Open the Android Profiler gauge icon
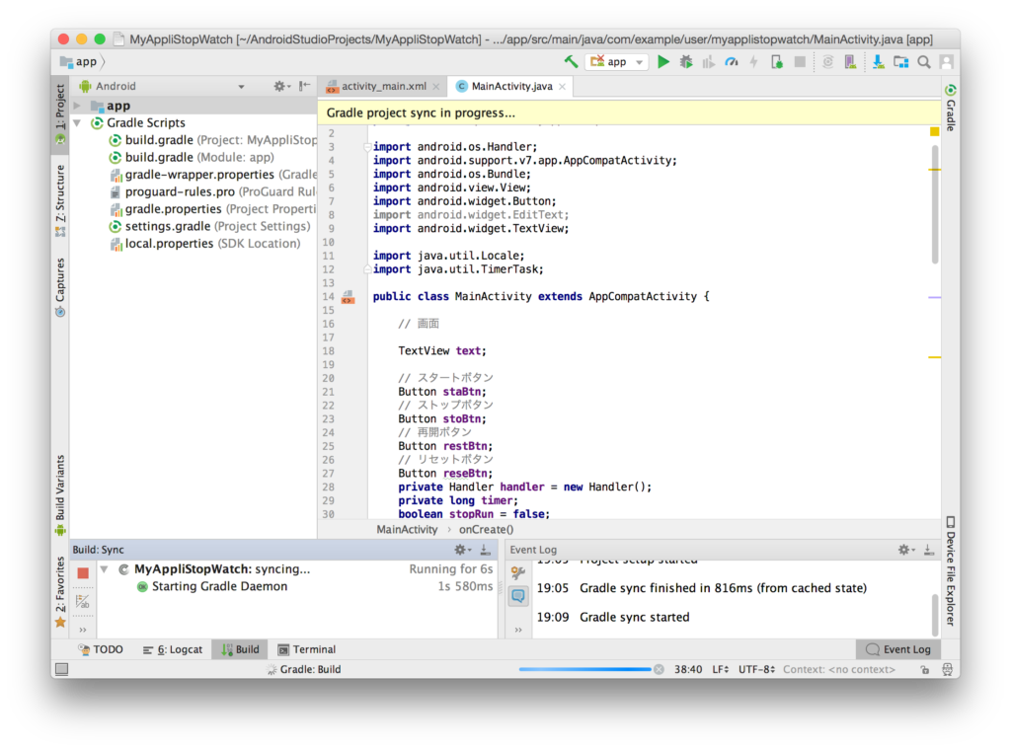Screen dimensions: 1011x751 point(732,62)
